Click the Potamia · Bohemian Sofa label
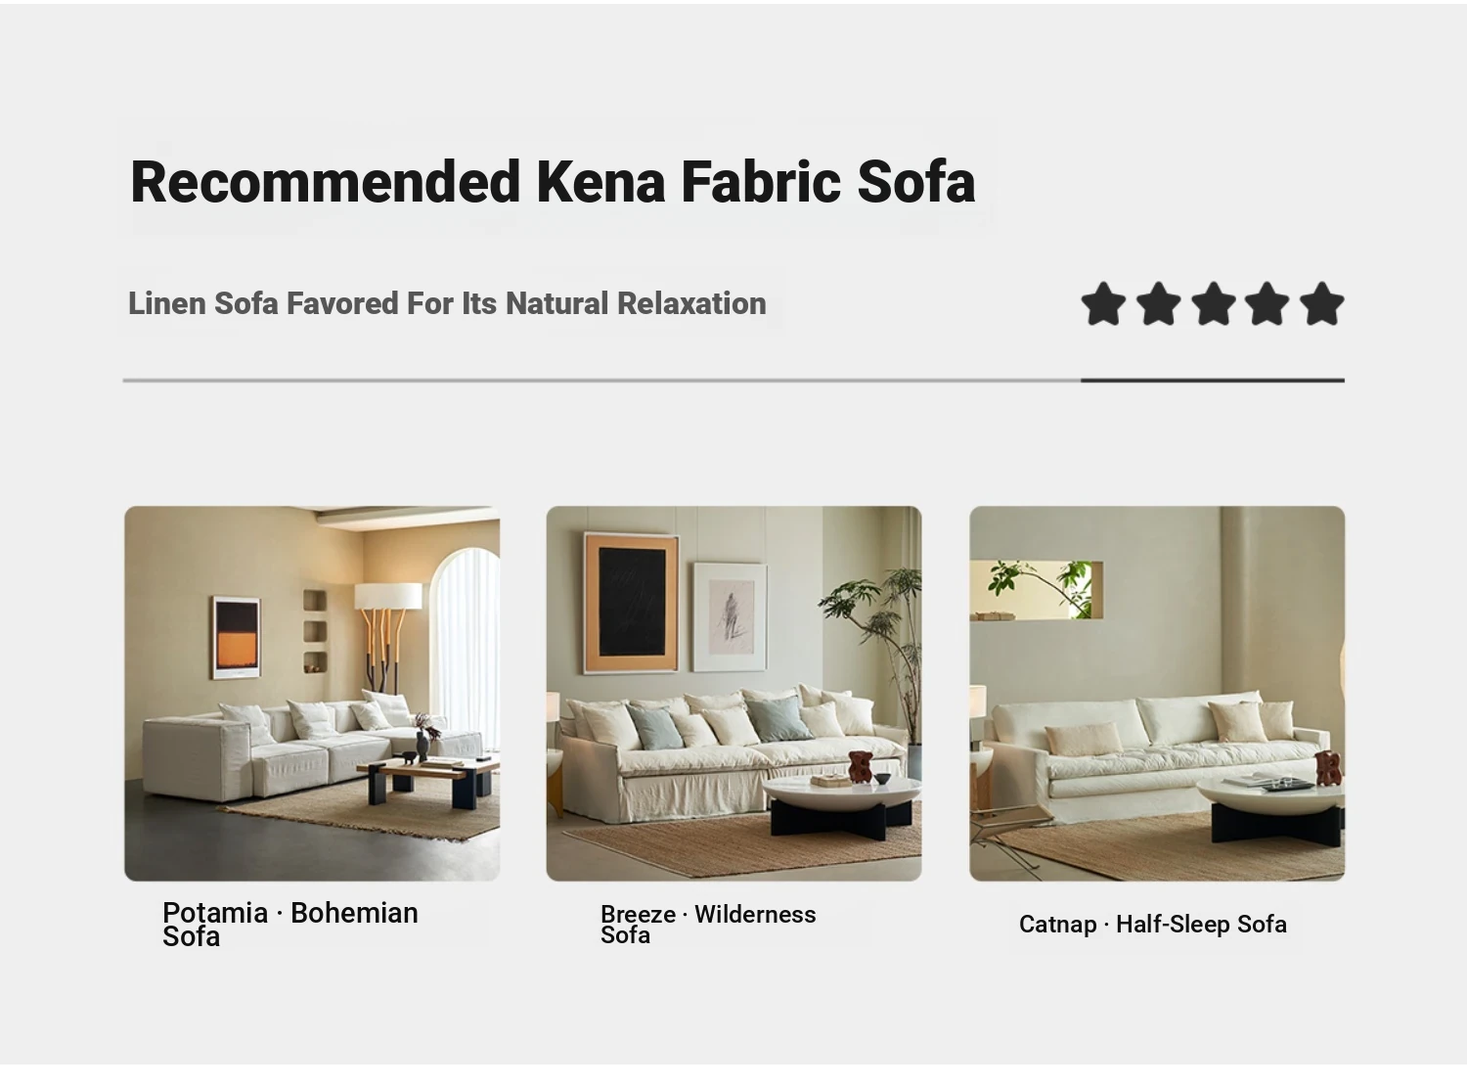Screen dimensions: 1467x1088 (x=290, y=925)
